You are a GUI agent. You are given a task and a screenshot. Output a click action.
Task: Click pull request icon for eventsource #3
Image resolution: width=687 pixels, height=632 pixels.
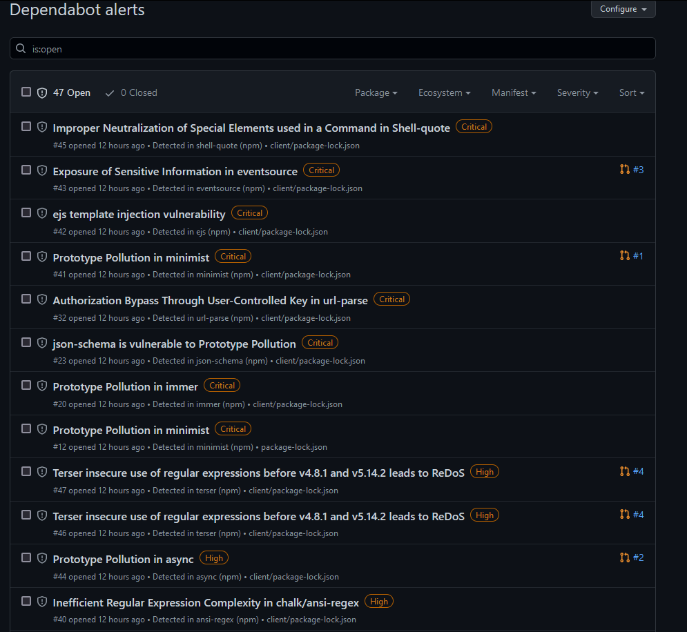625,169
